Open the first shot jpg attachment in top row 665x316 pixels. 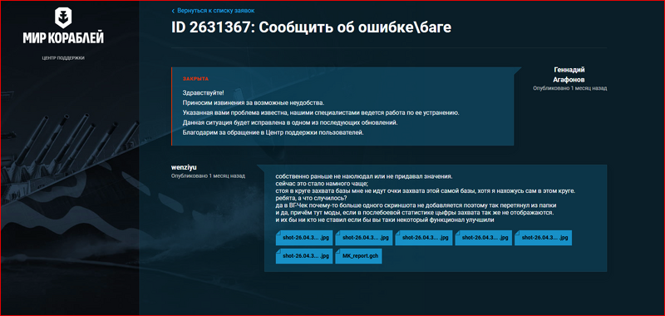(x=304, y=238)
